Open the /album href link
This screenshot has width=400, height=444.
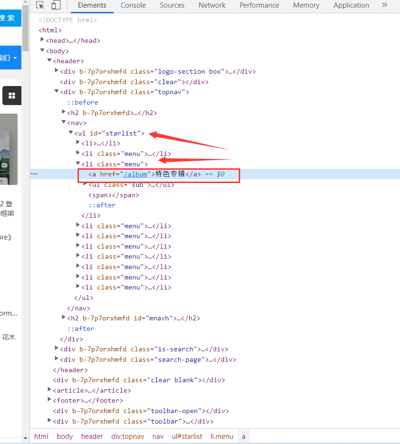pos(136,174)
